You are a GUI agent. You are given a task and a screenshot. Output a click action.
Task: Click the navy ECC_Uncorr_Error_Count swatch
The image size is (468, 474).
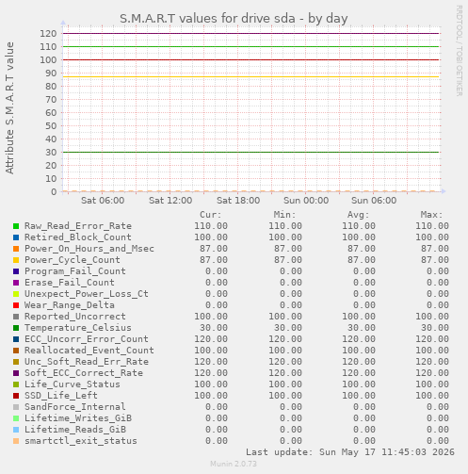pos(16,339)
